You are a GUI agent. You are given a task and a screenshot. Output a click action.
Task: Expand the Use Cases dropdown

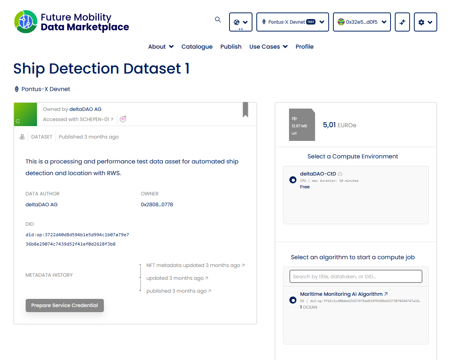(x=268, y=46)
